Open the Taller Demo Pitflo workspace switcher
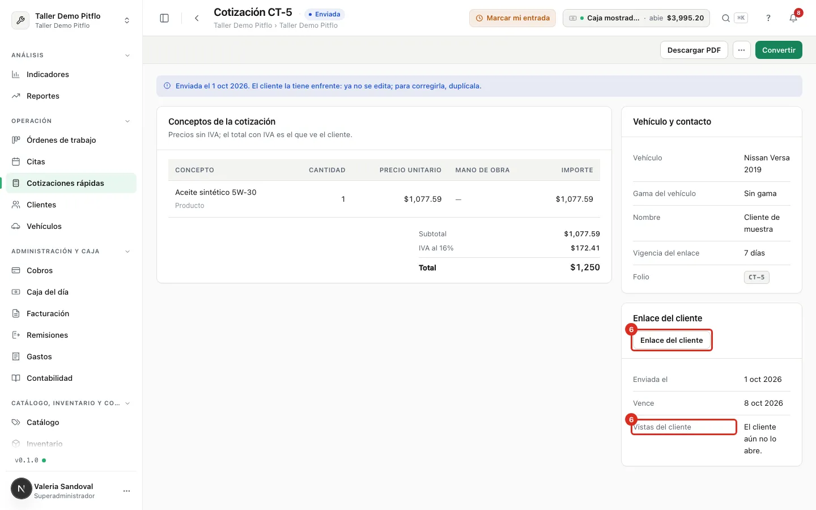Screen dimensions: 816x510 (x=71, y=20)
